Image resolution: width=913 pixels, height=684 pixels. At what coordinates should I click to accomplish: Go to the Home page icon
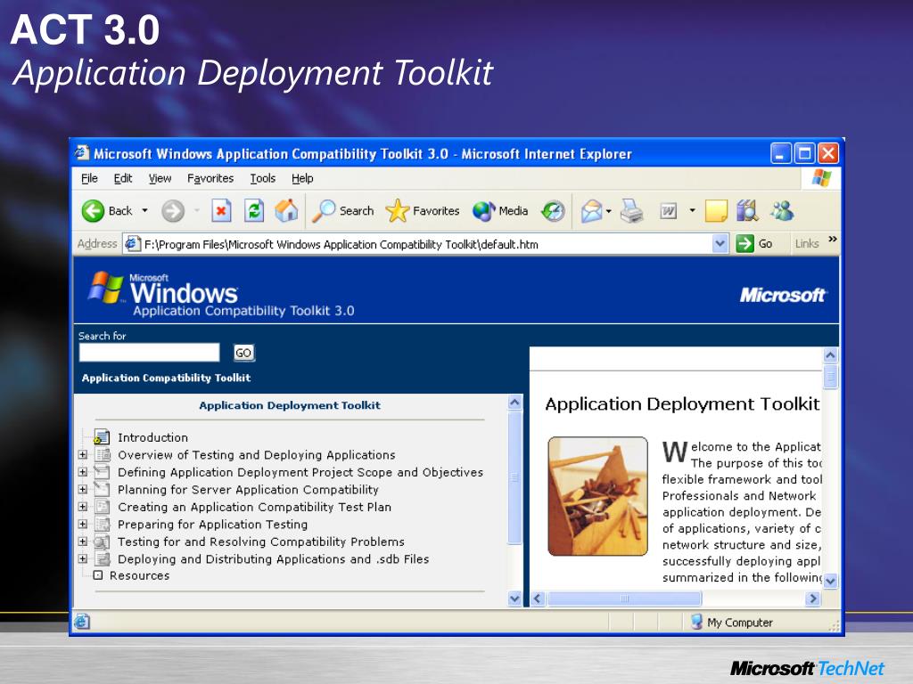coord(286,210)
